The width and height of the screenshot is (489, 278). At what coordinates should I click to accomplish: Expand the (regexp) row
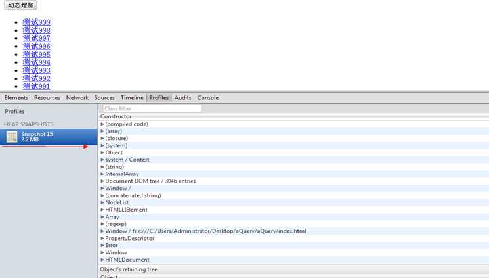pos(102,224)
